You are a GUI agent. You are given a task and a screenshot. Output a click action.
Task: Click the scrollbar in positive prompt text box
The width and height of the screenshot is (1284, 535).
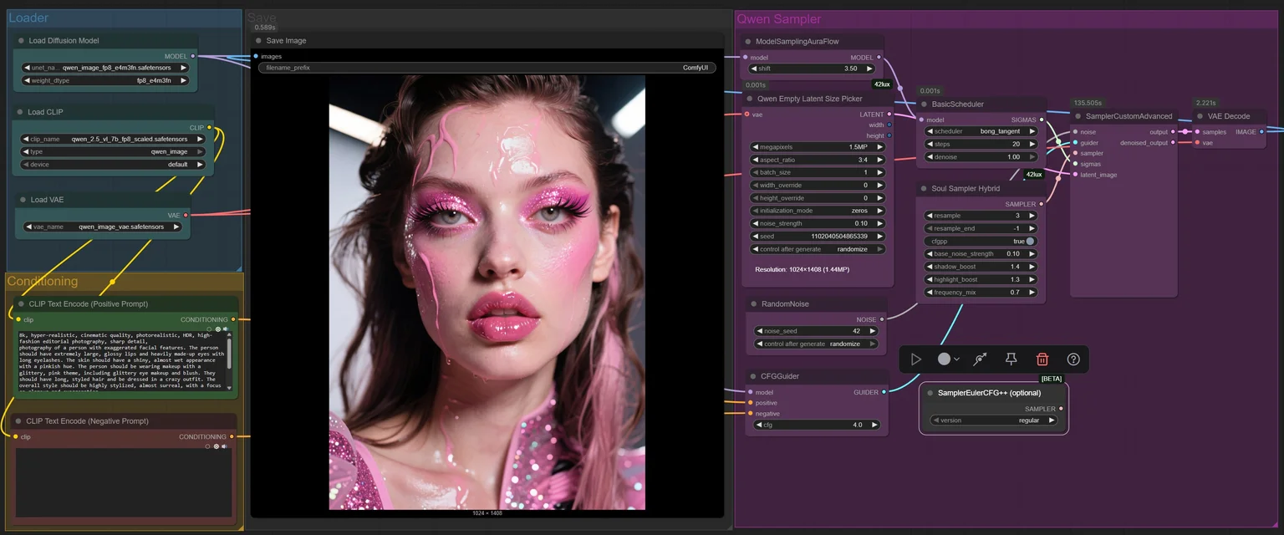pyautogui.click(x=230, y=354)
